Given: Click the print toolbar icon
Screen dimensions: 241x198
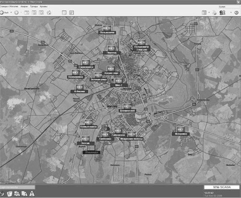Looking at the screenshot, I should click(x=214, y=13).
